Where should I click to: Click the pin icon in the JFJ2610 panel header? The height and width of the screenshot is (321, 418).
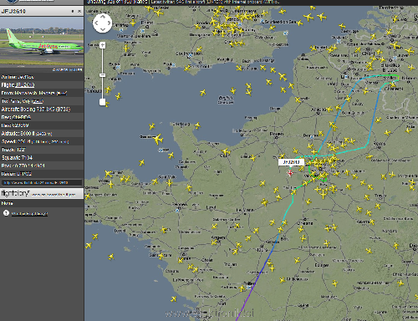click(x=73, y=11)
